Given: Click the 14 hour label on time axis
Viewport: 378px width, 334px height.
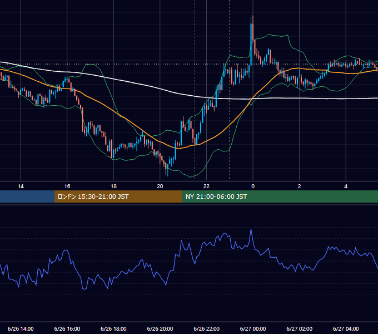Looking at the screenshot, I should 21,186.
